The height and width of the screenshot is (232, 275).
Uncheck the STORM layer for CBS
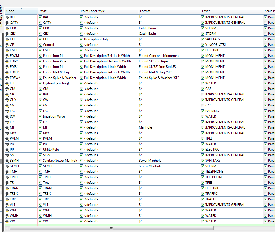pyautogui.click(x=202, y=33)
